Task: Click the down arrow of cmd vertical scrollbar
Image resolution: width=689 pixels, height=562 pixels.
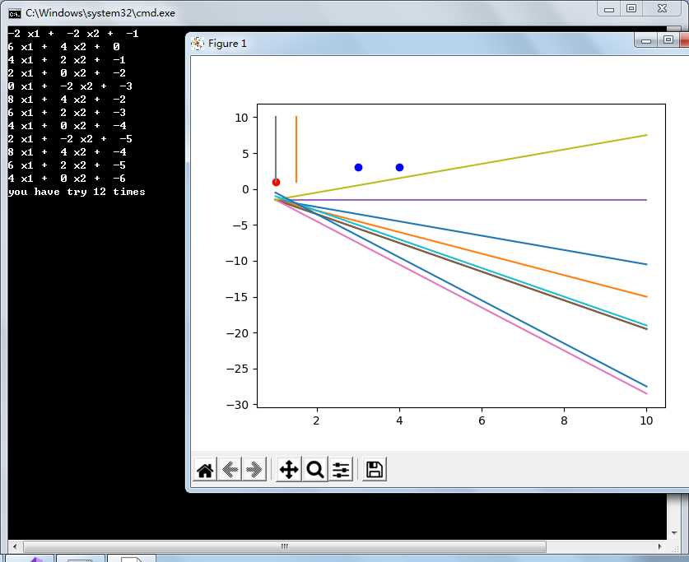Action: (674, 533)
